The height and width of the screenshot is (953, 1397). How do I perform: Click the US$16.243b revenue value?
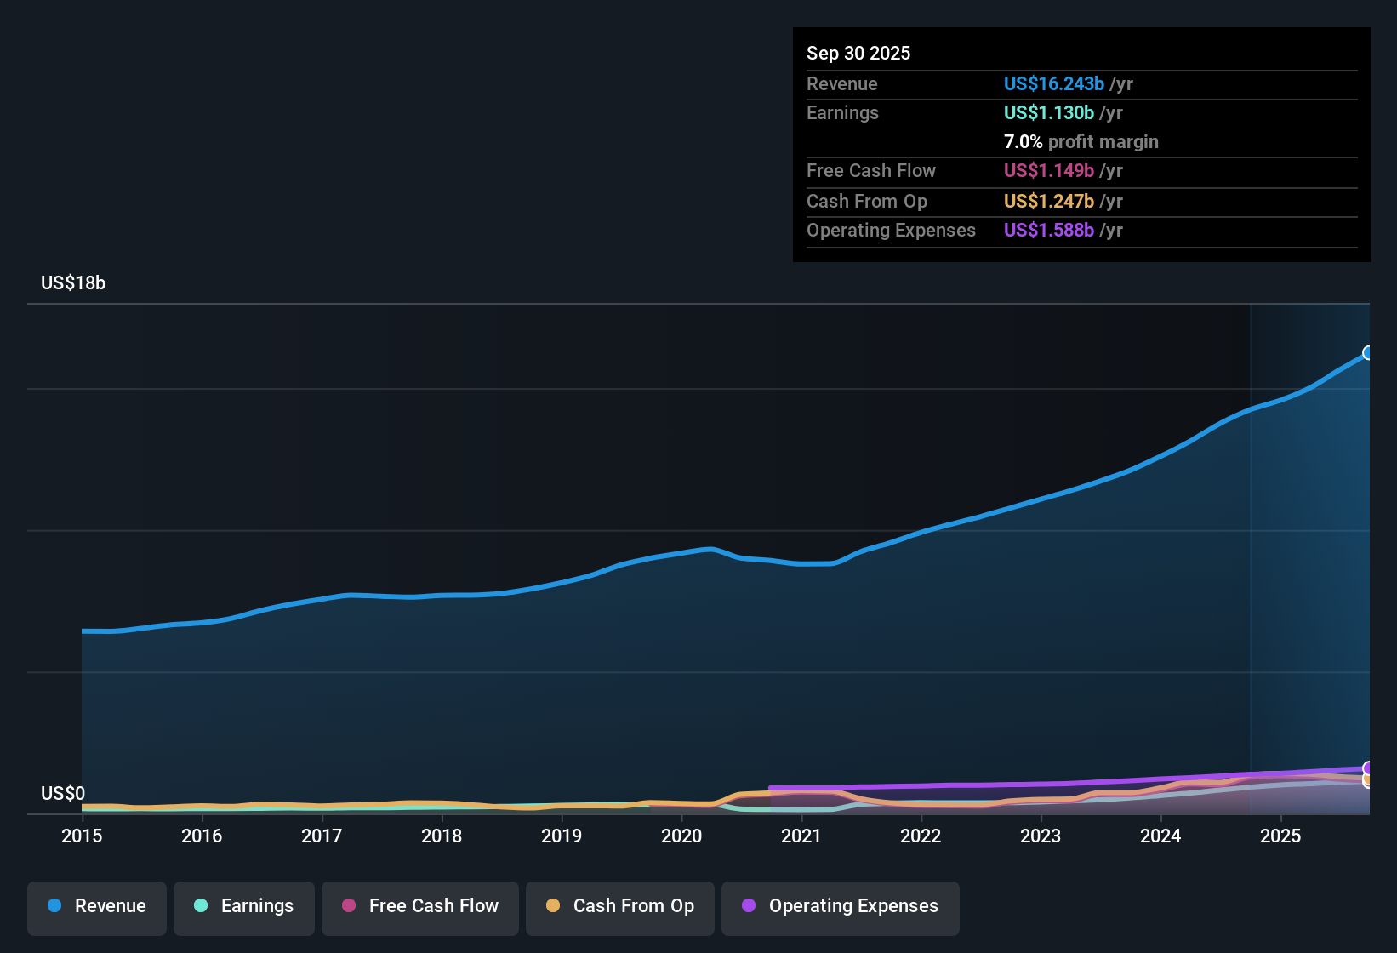tap(1054, 83)
